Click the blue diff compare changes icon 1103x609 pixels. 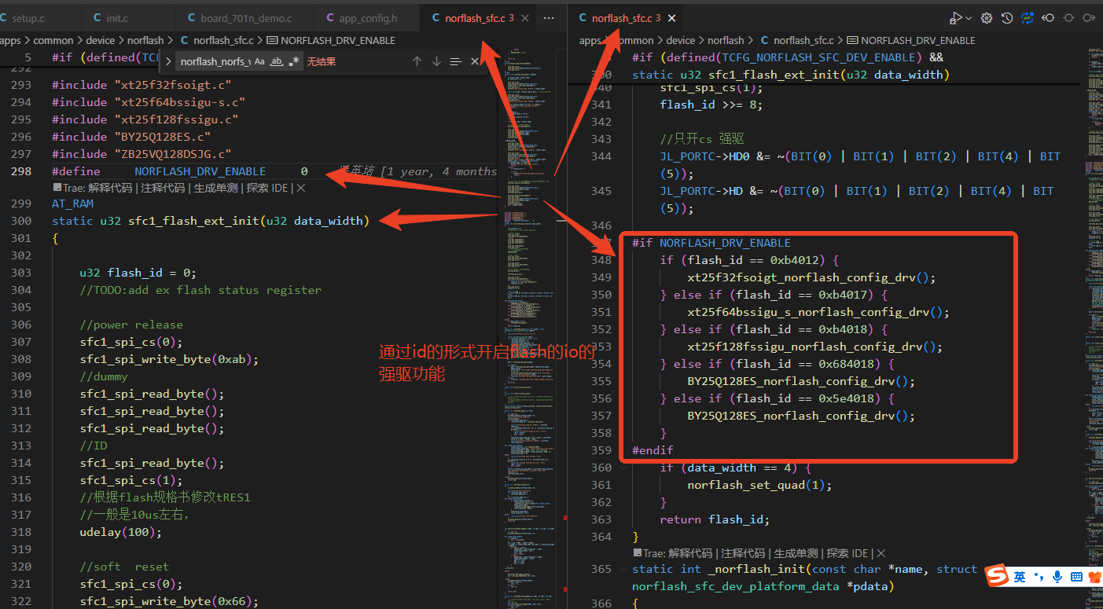[x=1028, y=17]
